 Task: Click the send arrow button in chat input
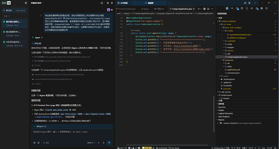(109, 143)
